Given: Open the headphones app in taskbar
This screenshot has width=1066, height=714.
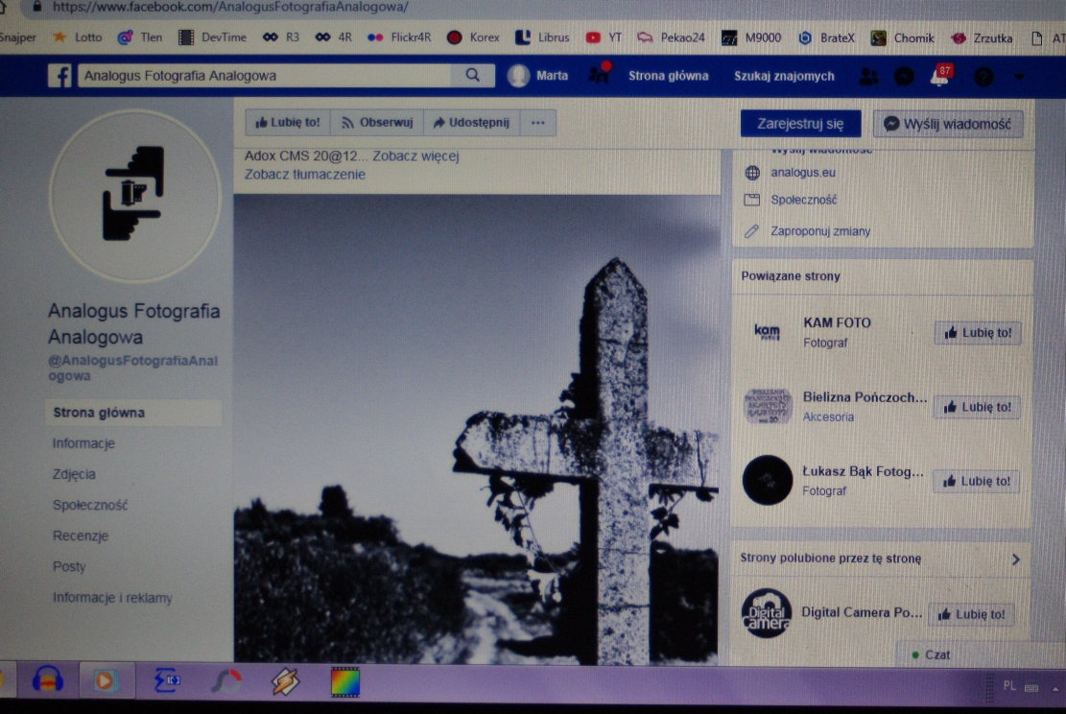Looking at the screenshot, I should [47, 680].
